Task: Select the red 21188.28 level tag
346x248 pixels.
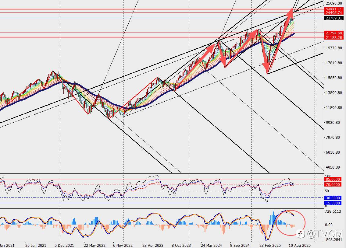Action: (x=334, y=38)
